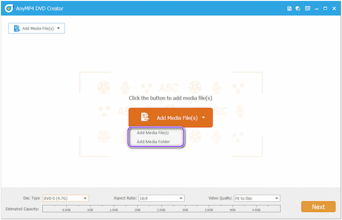Click the 'Click the button to add media file(s)' text
342x220 pixels.
170,98
